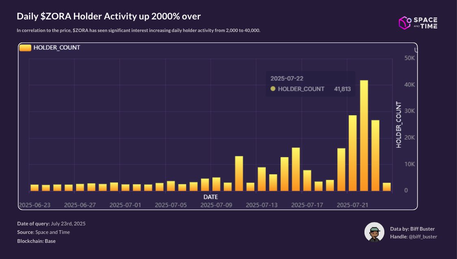Click the 10K y-axis tick label
This screenshot has height=259, width=457.
click(409, 164)
